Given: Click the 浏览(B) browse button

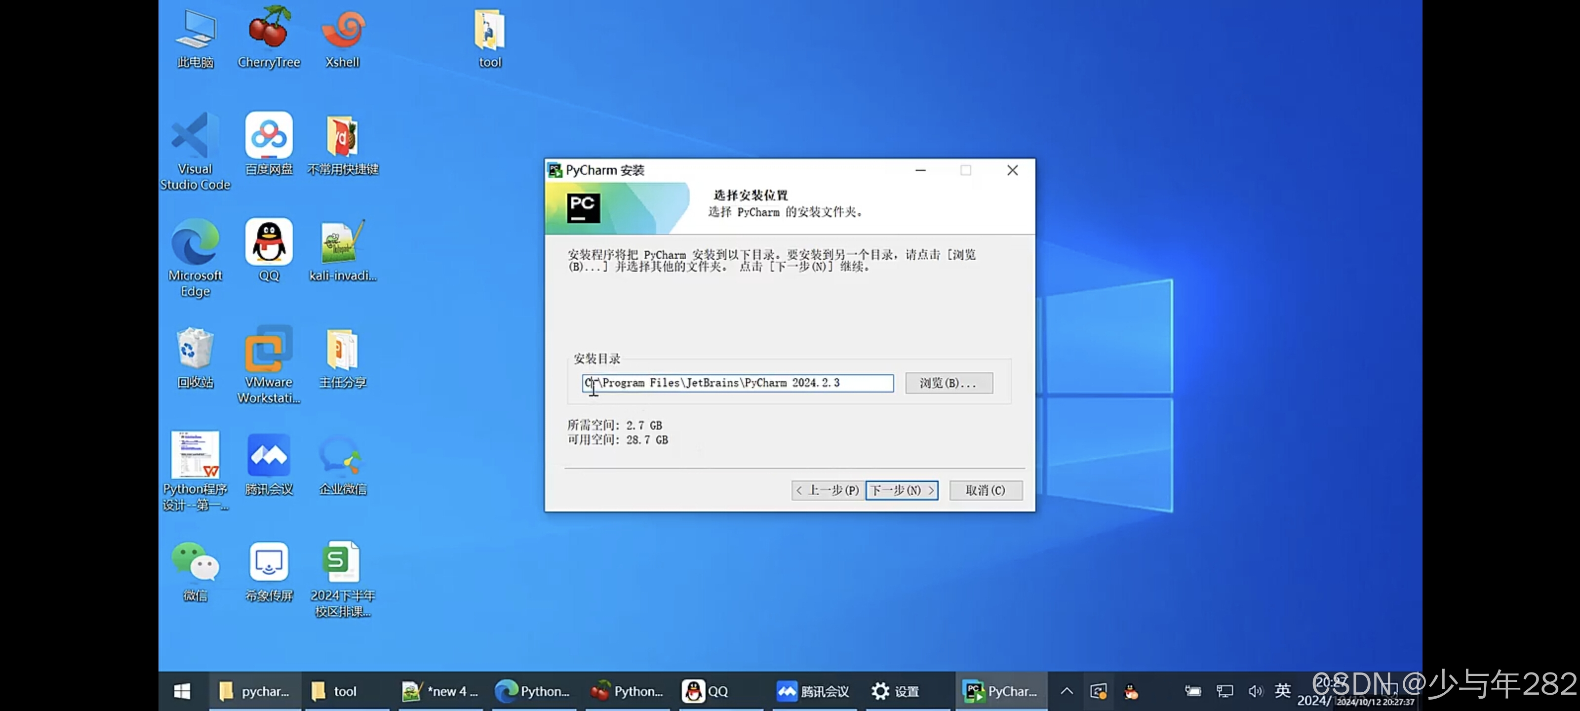Looking at the screenshot, I should (949, 383).
